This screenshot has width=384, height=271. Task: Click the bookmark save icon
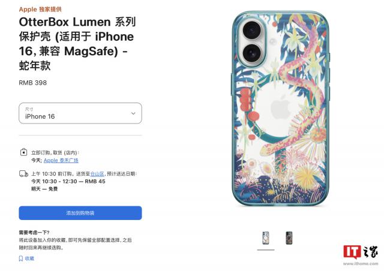[21, 258]
